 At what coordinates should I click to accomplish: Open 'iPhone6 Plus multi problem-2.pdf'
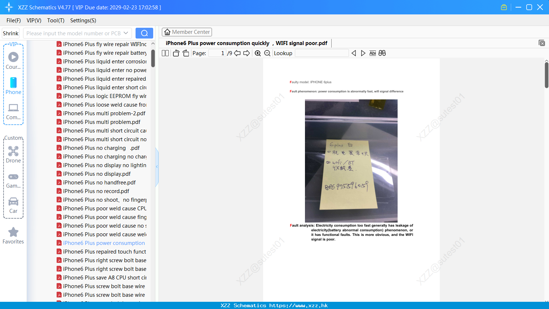[101, 113]
